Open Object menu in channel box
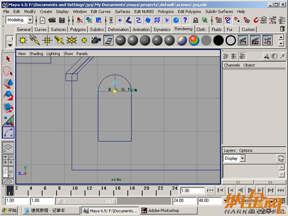Screen dimensions: 288x216 (x=249, y=65)
